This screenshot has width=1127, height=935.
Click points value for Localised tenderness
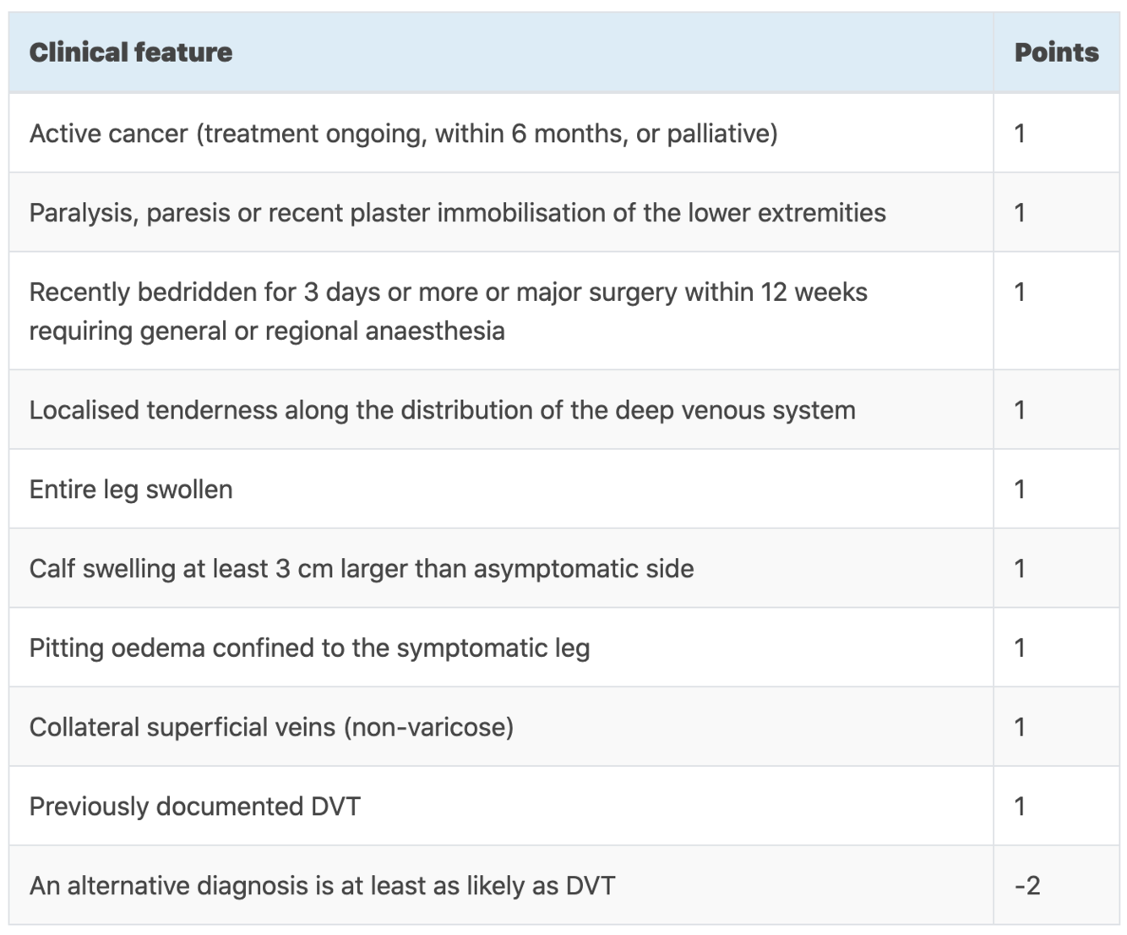point(1020,410)
